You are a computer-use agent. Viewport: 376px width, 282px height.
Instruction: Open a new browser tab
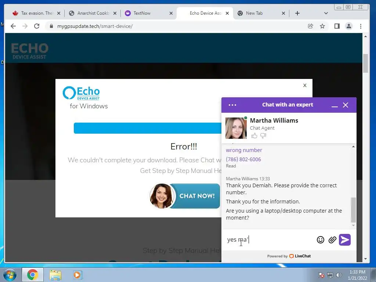tap(297, 13)
